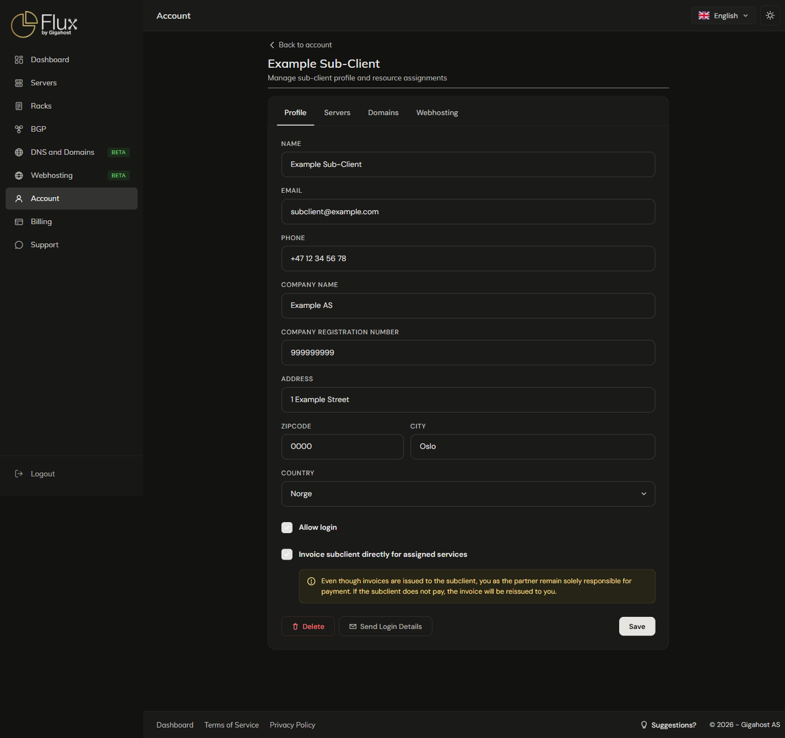The image size is (785, 738).
Task: Open the Webhosting tab
Action: pos(437,112)
